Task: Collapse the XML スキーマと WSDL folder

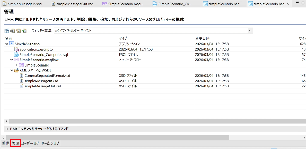Action: (12, 70)
